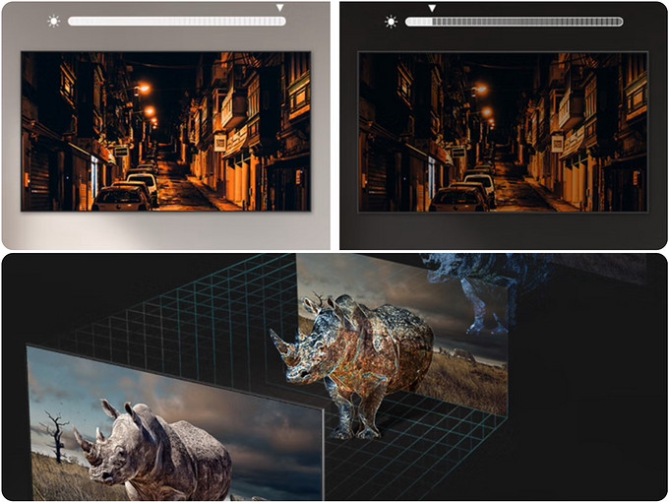The image size is (669, 502).
Task: Click the white parked car in right TV
Action: (459, 198)
